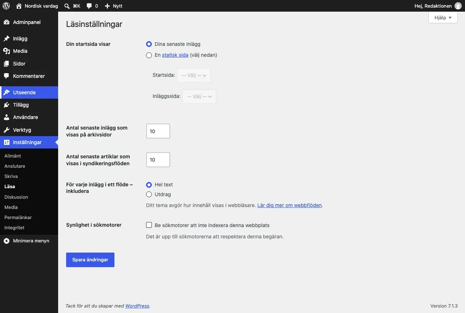Image resolution: width=465 pixels, height=313 pixels.
Task: Open comments bubble icon in top bar
Action: [x=89, y=6]
